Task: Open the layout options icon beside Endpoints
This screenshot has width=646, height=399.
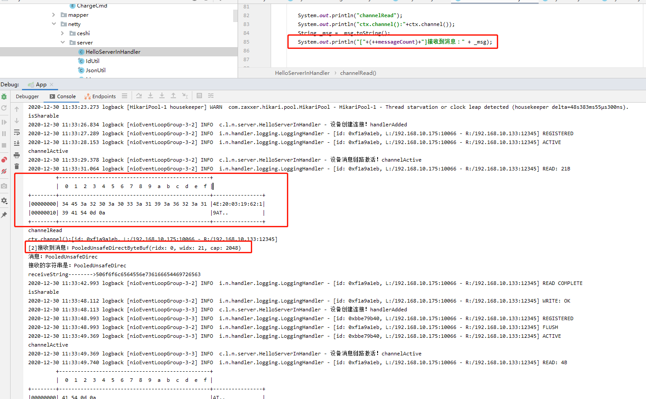Action: pyautogui.click(x=125, y=96)
